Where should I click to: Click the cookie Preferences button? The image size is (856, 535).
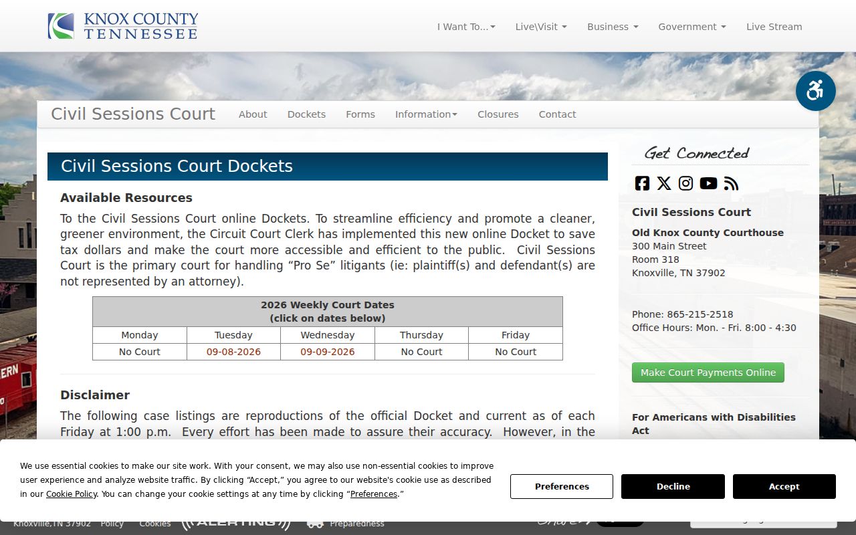[562, 486]
